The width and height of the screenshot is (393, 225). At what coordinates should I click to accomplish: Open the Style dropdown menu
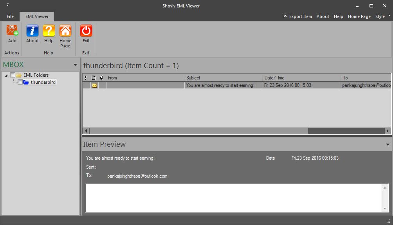coord(382,16)
